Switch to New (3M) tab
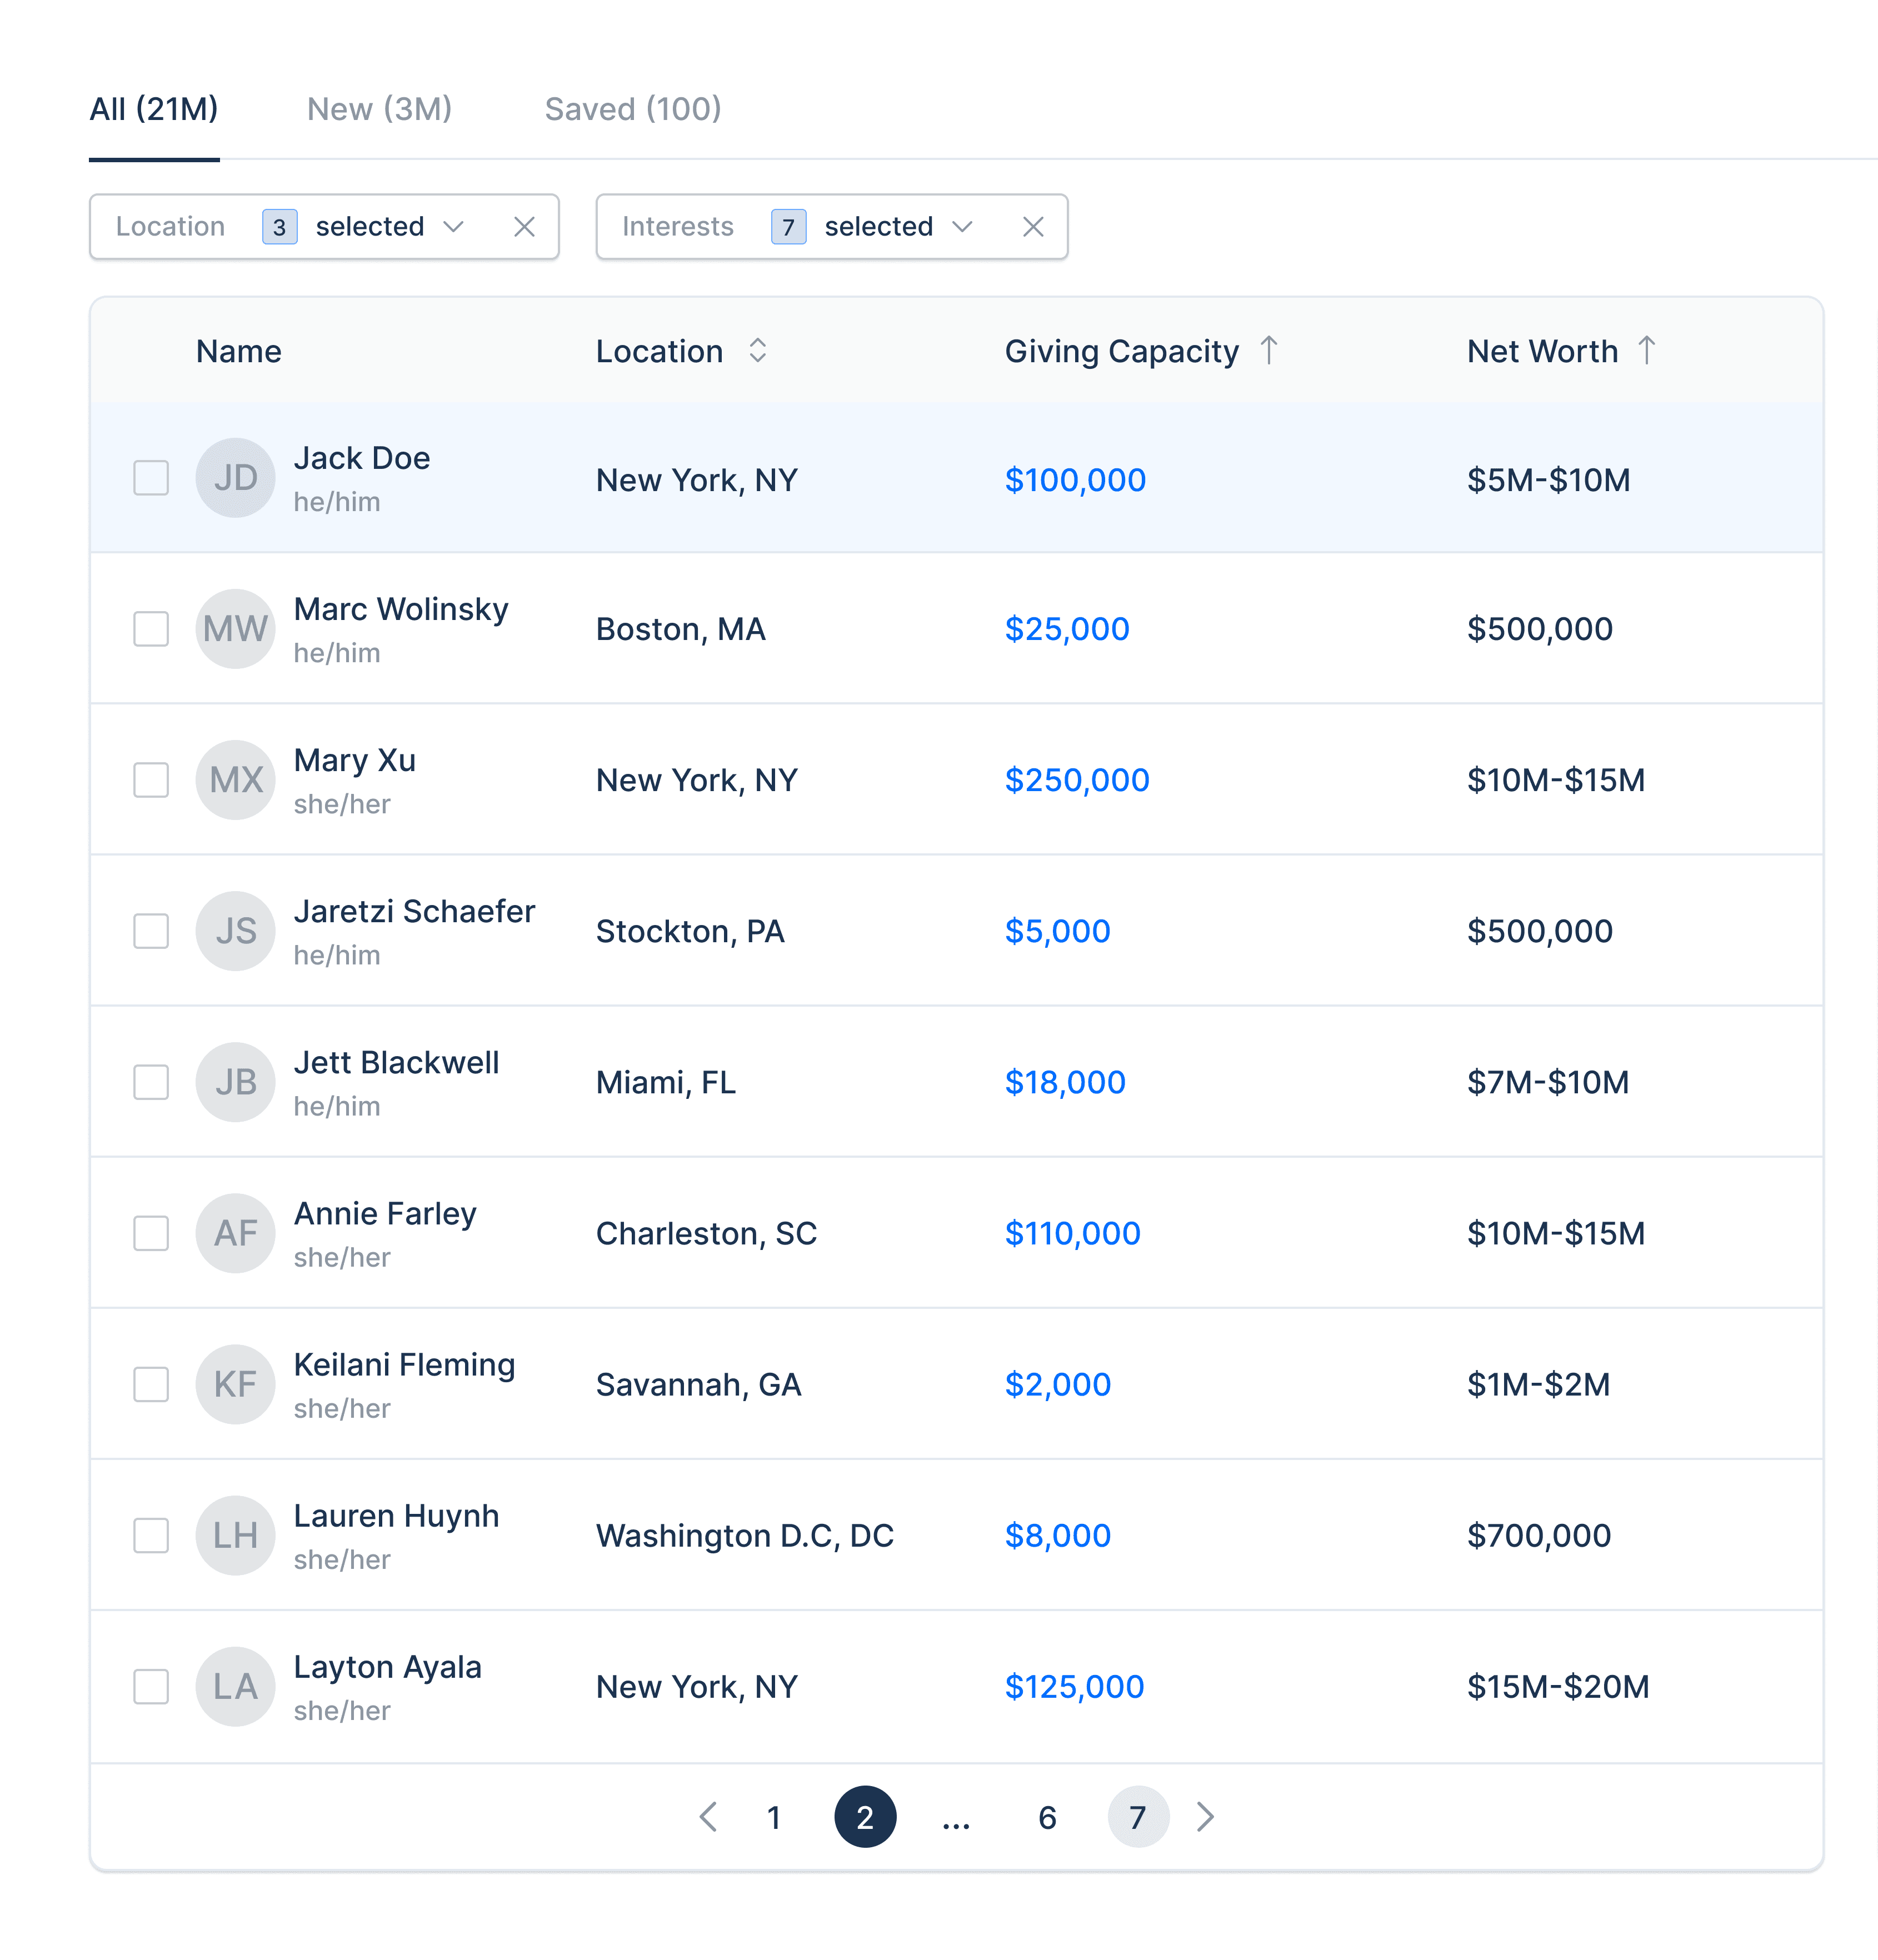This screenshot has width=1878, height=1960. click(379, 109)
